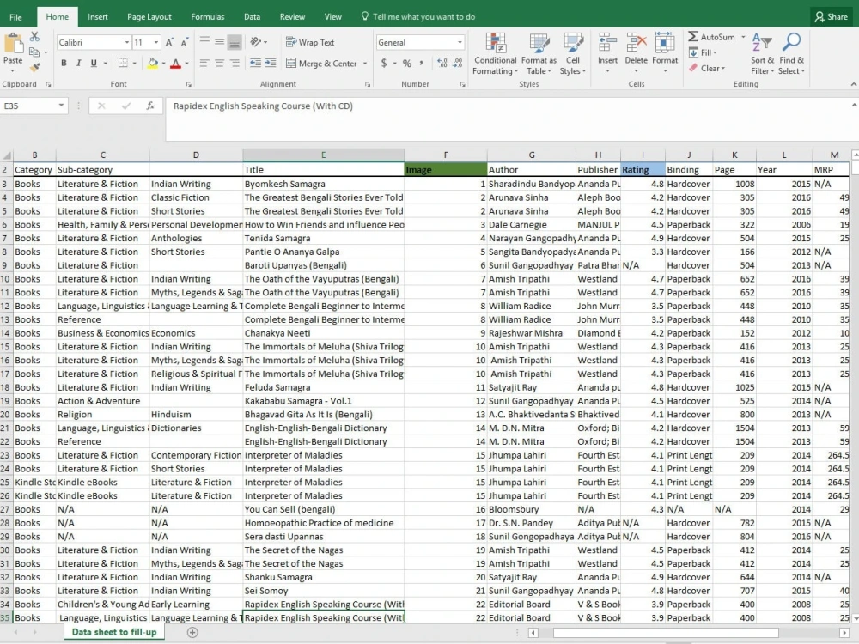Open the Calibri font name dropdown

(126, 42)
